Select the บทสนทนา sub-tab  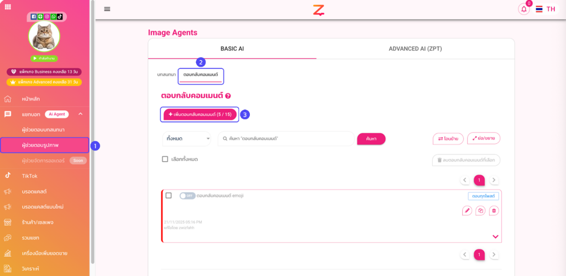tap(166, 74)
